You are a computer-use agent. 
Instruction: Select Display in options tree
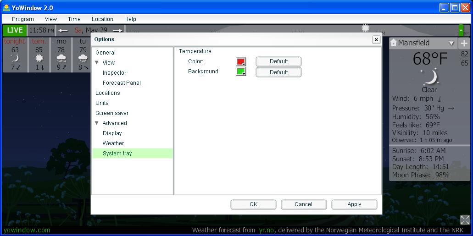click(x=112, y=133)
